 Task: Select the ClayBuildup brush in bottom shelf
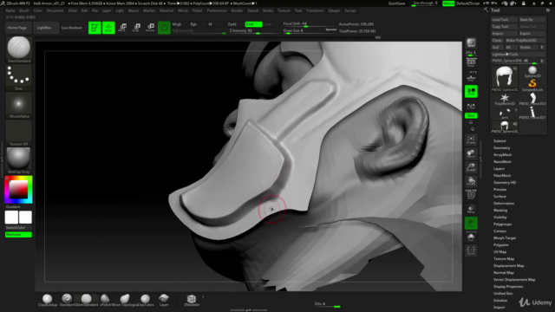(x=48, y=300)
